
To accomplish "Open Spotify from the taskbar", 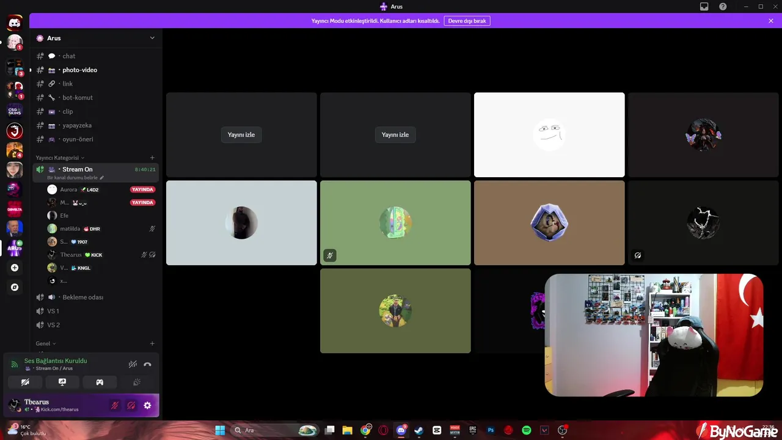I will tap(527, 430).
